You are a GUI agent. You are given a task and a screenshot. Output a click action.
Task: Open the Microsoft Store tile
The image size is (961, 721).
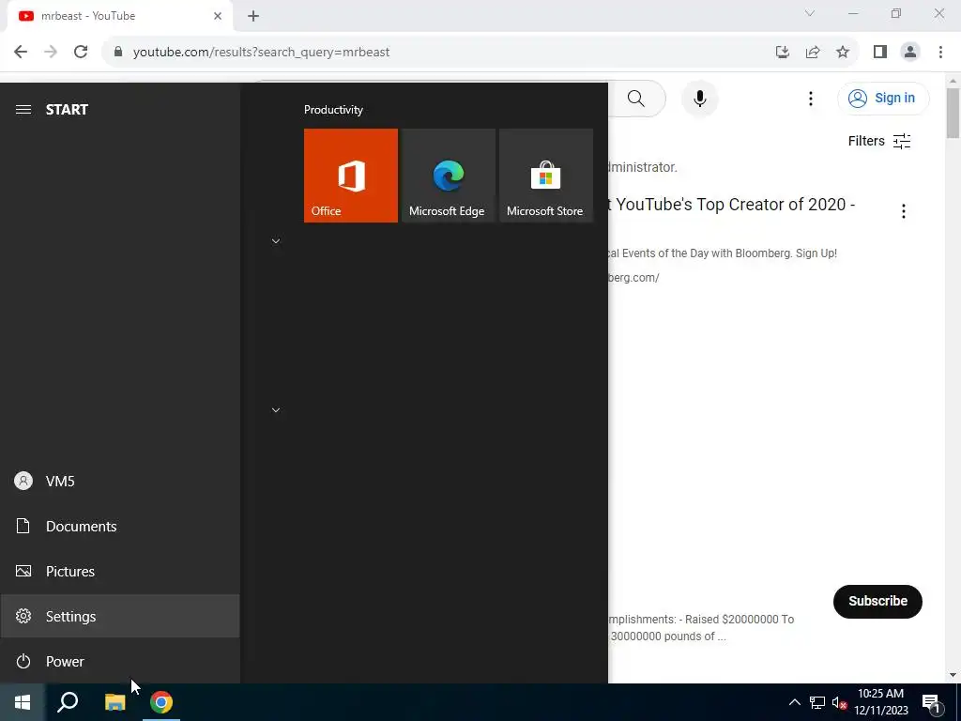click(546, 176)
